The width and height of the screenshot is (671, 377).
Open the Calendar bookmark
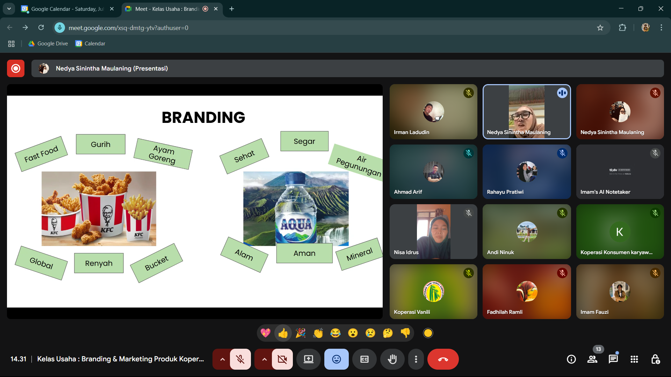click(91, 44)
